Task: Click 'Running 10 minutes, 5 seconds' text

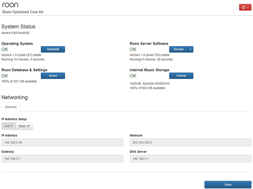Action: (x=23, y=60)
